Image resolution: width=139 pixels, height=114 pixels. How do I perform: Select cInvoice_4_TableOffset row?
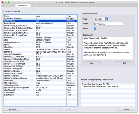tap(40, 64)
